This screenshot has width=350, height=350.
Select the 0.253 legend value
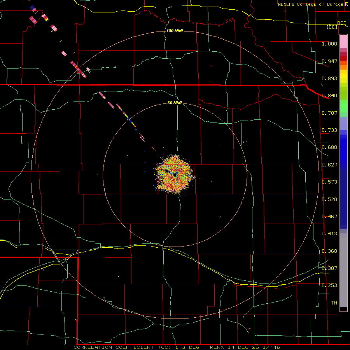tap(329, 285)
